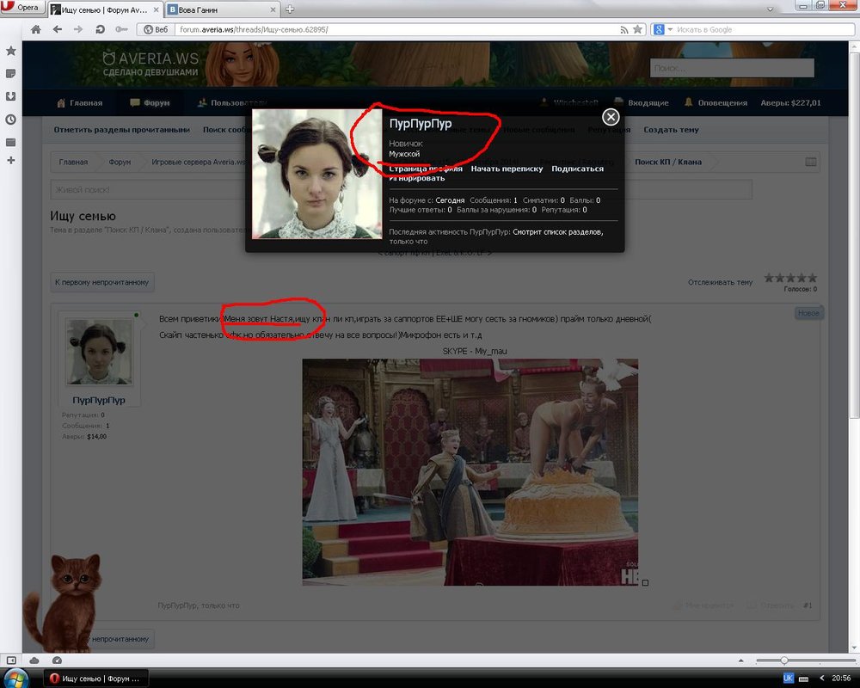The width and height of the screenshot is (860, 688).
Task: Click the Создать тему link
Action: pyautogui.click(x=671, y=130)
